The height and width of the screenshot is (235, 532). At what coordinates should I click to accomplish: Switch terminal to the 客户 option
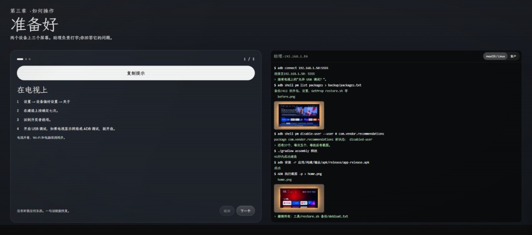click(513, 56)
